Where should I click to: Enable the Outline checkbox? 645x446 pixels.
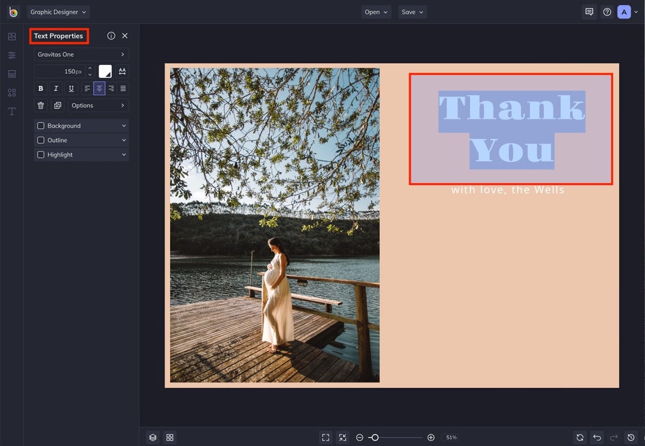[x=41, y=140]
